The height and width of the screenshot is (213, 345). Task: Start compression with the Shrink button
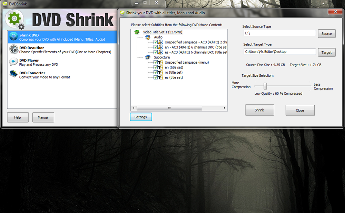260,110
